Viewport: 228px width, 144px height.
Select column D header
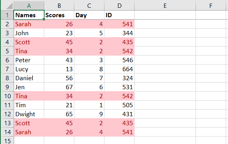[119, 5]
